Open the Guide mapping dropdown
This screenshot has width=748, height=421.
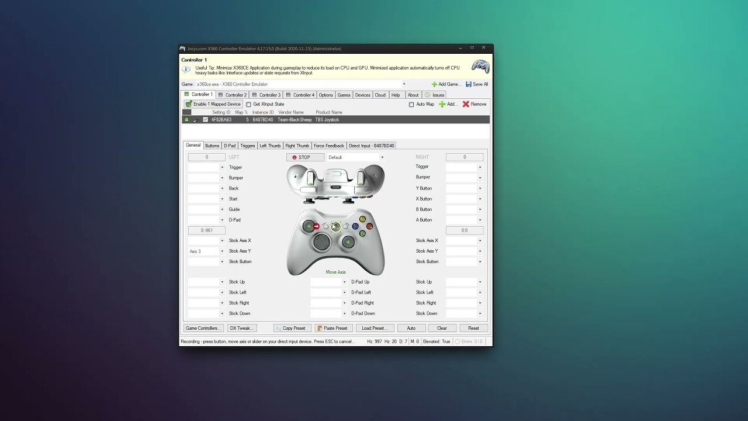coord(222,209)
